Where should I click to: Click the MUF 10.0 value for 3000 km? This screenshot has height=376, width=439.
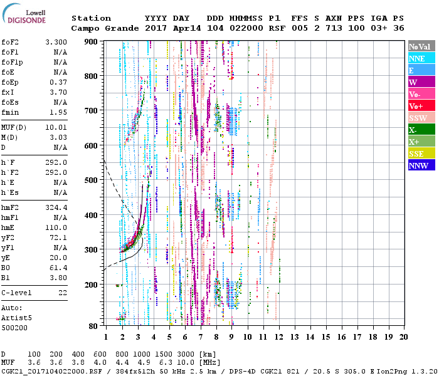click(186, 363)
